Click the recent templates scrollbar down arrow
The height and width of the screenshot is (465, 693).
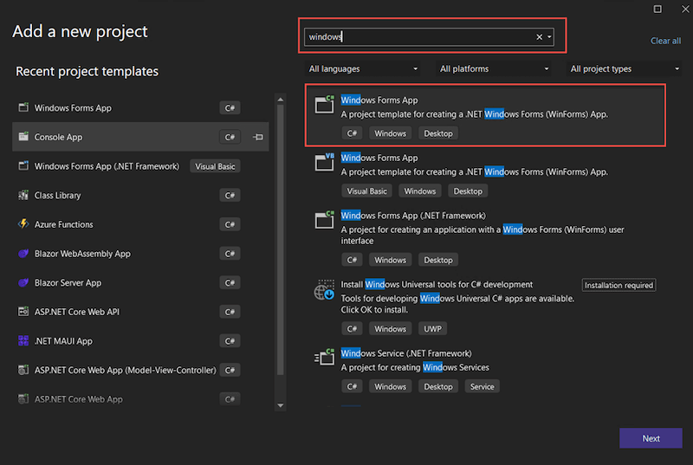pos(280,405)
